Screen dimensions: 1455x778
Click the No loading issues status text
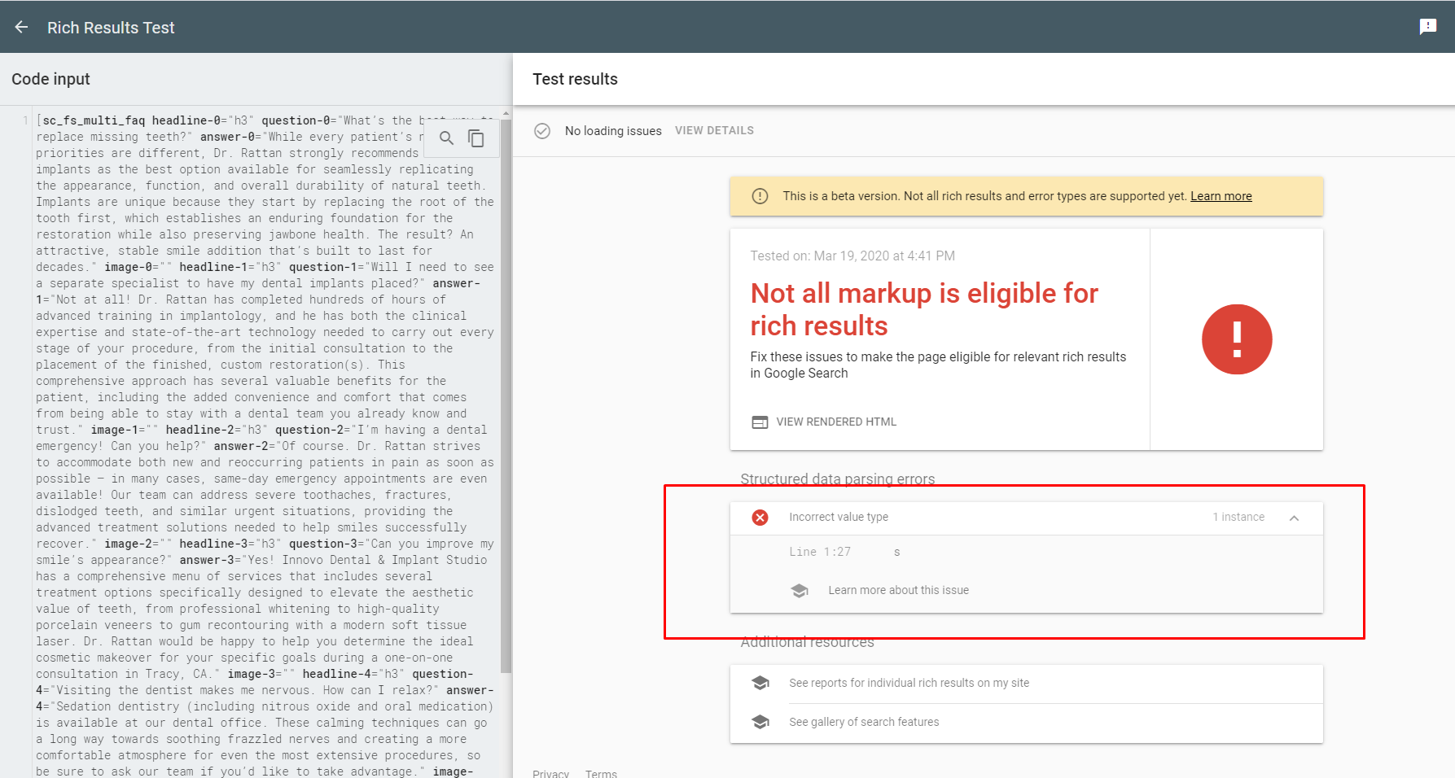[613, 130]
